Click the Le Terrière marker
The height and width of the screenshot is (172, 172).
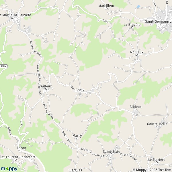coord(157,162)
